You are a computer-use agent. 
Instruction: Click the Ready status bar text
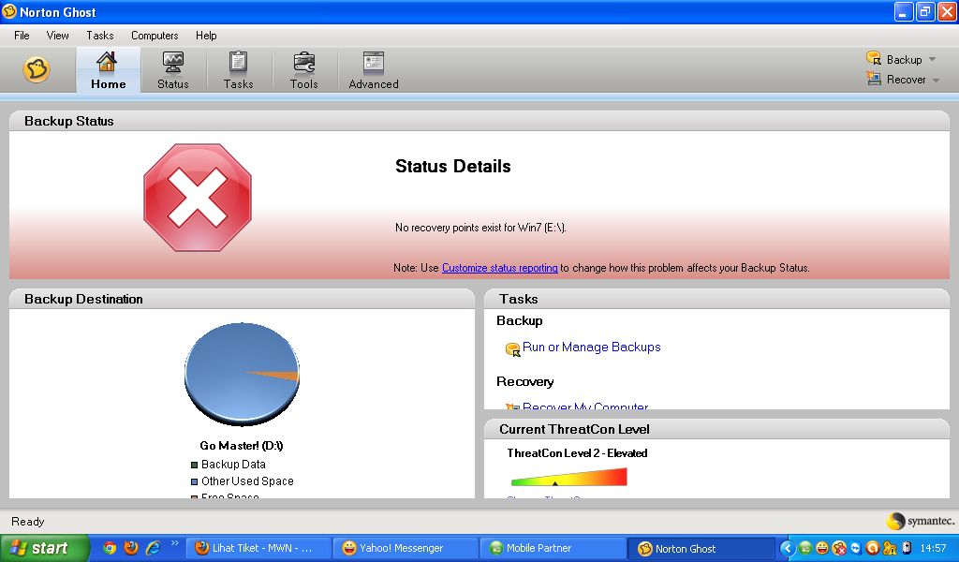[x=27, y=522]
